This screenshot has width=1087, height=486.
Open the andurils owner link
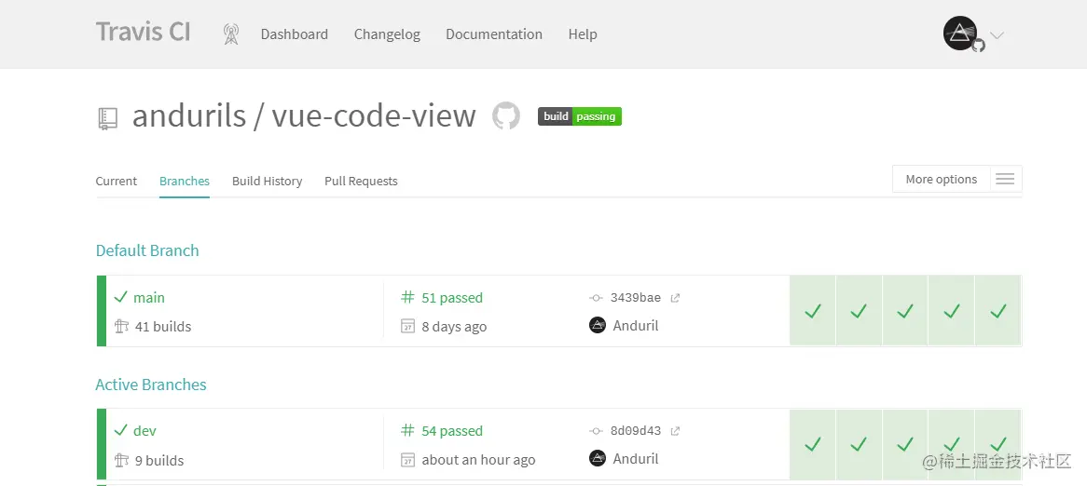188,115
